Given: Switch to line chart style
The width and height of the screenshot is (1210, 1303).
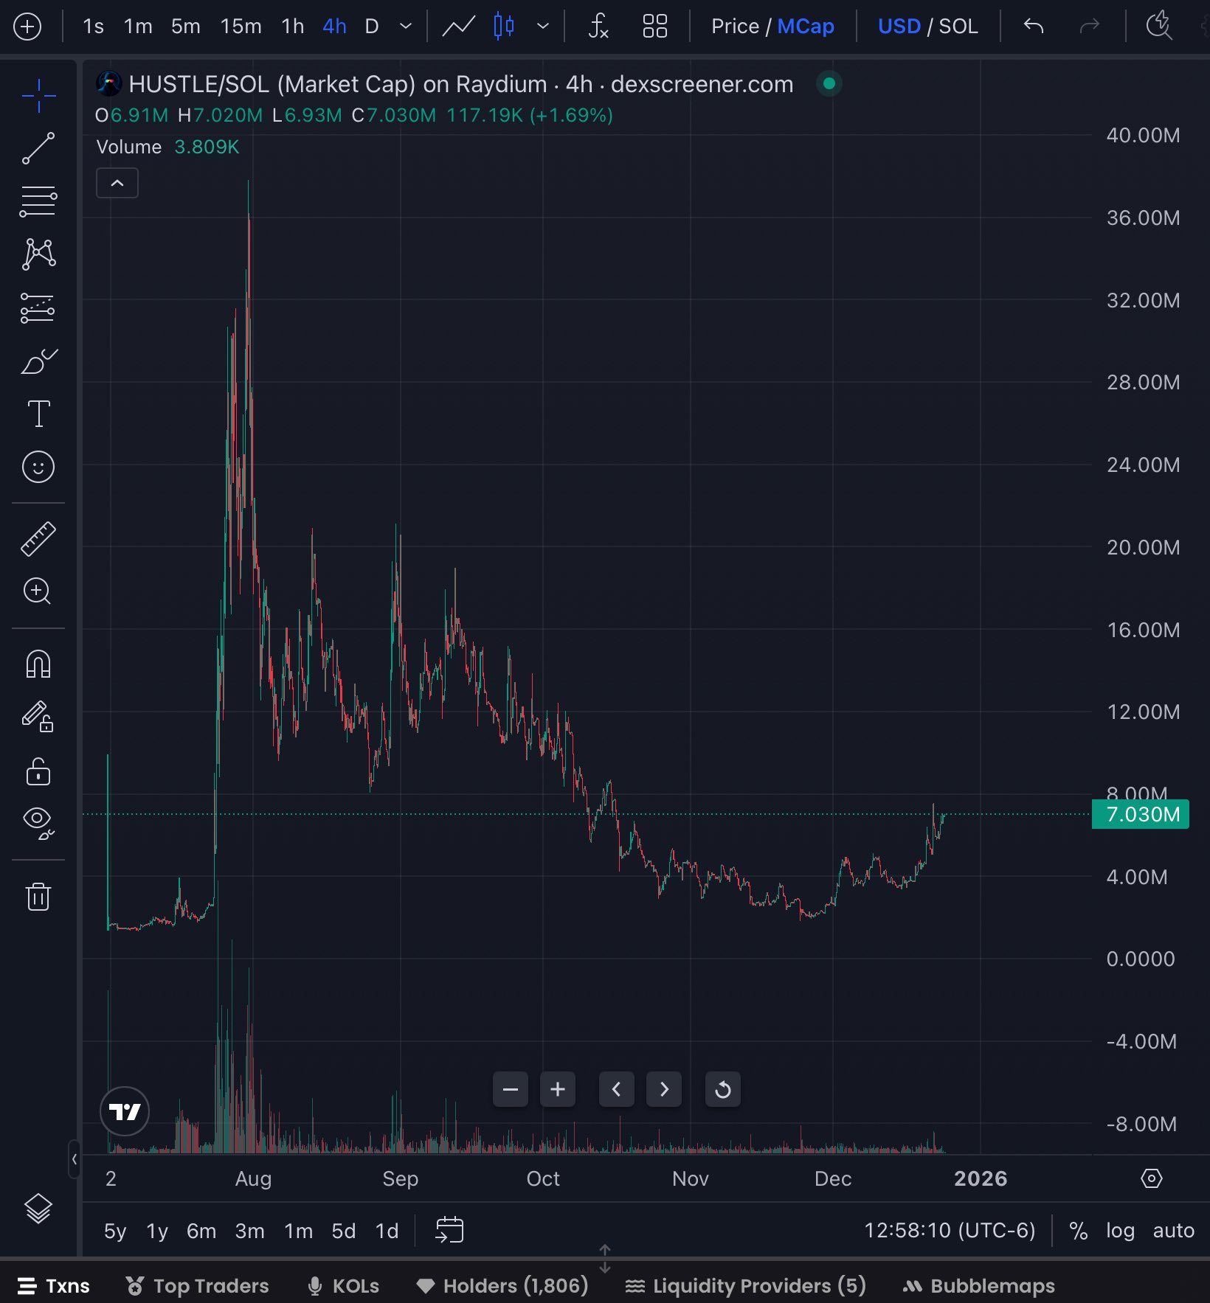Looking at the screenshot, I should click(458, 27).
